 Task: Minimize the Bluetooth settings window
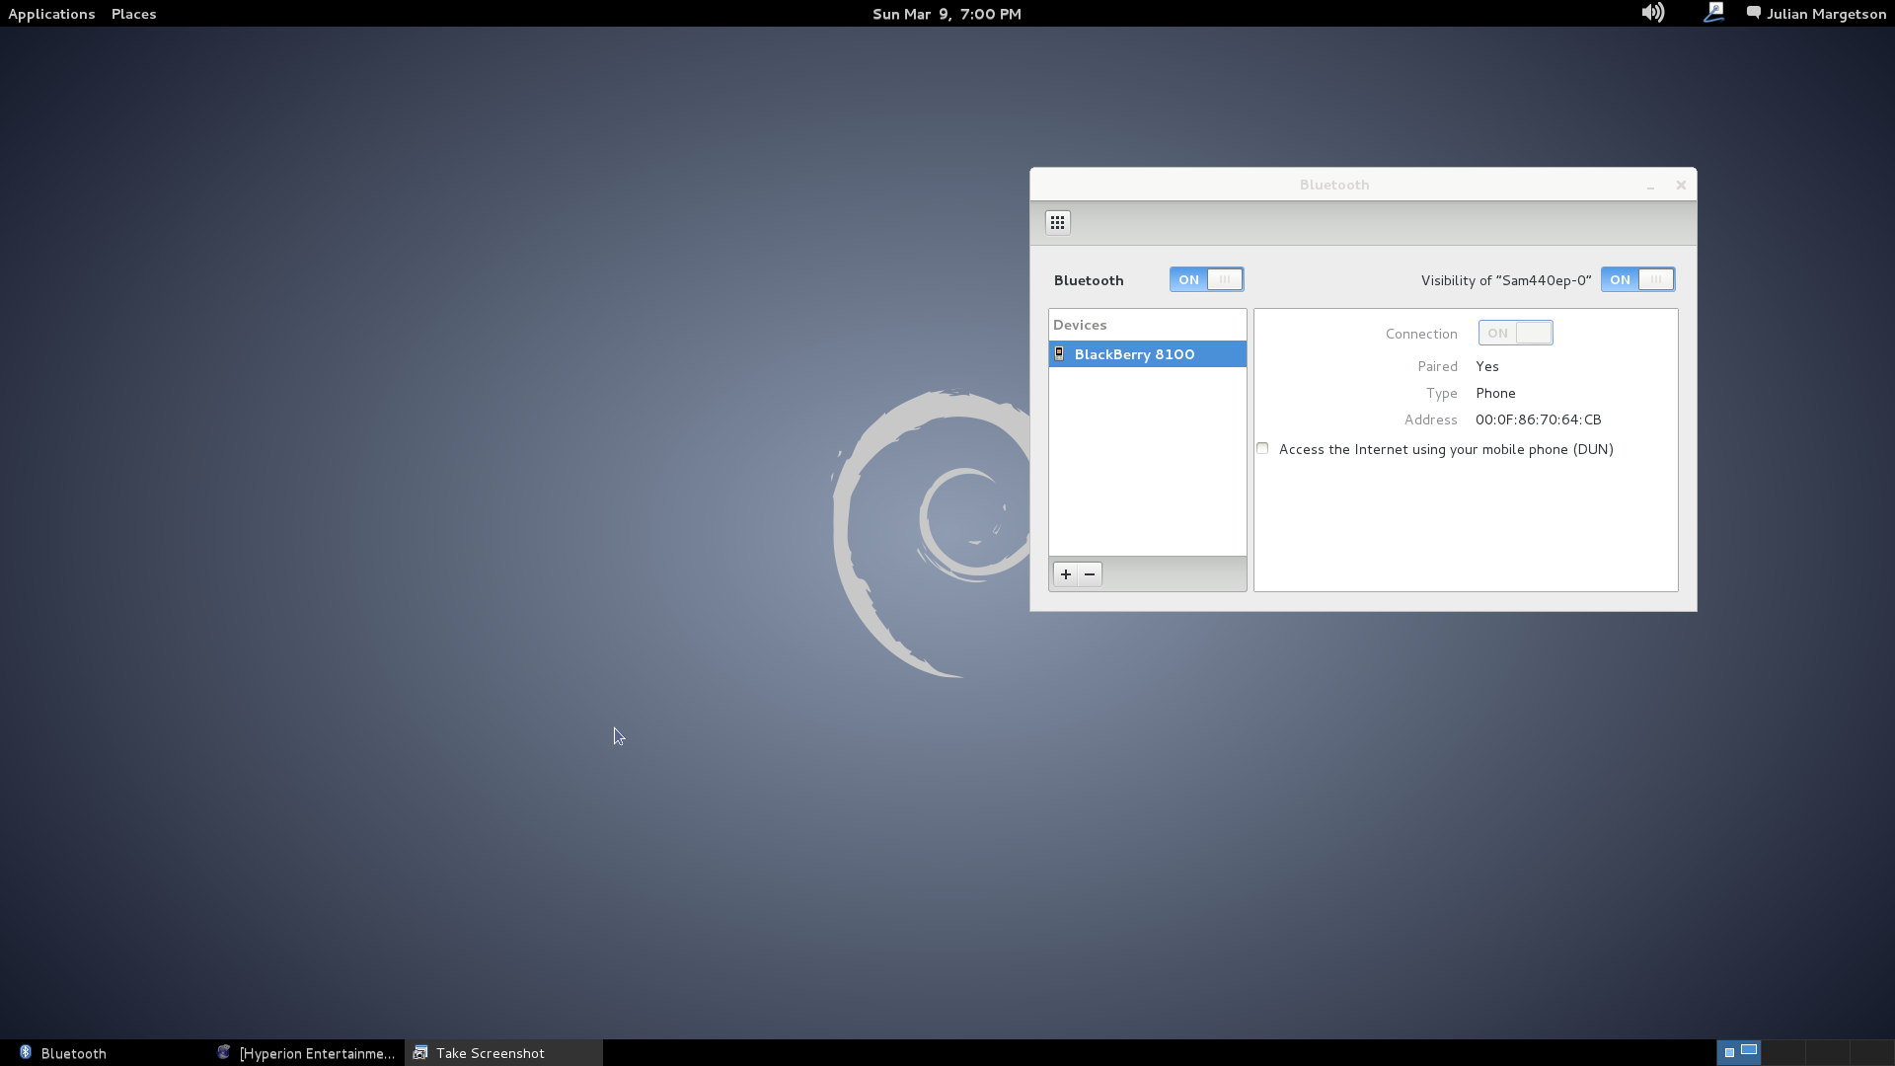coord(1650,186)
